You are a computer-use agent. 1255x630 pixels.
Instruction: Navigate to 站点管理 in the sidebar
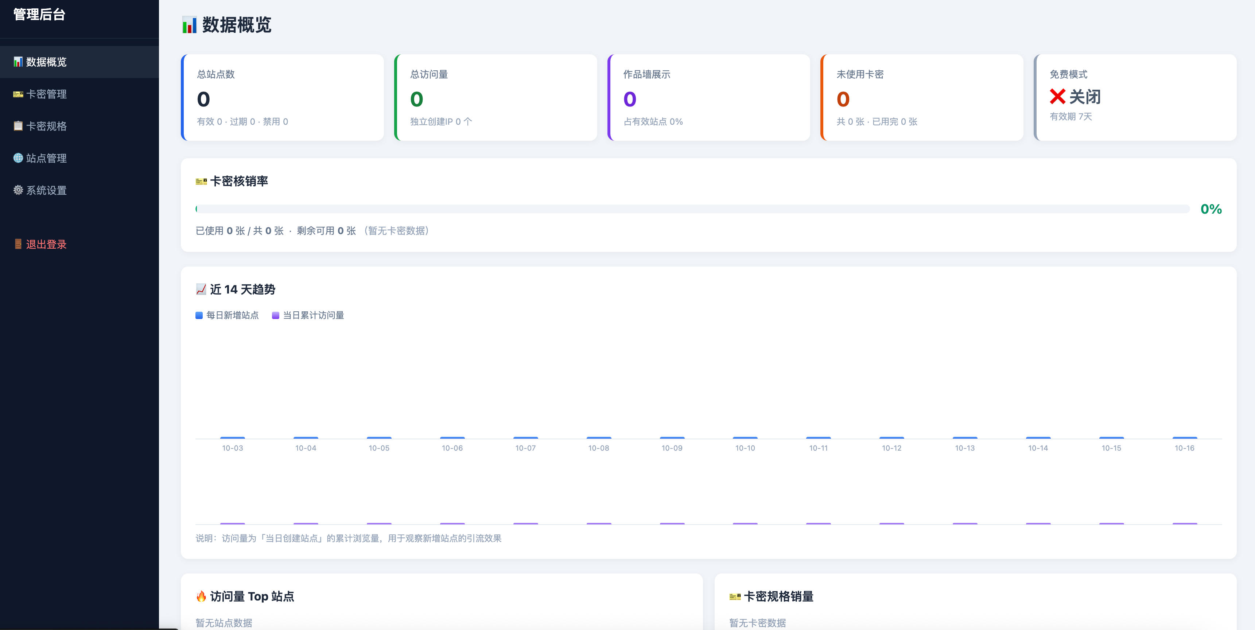point(79,158)
